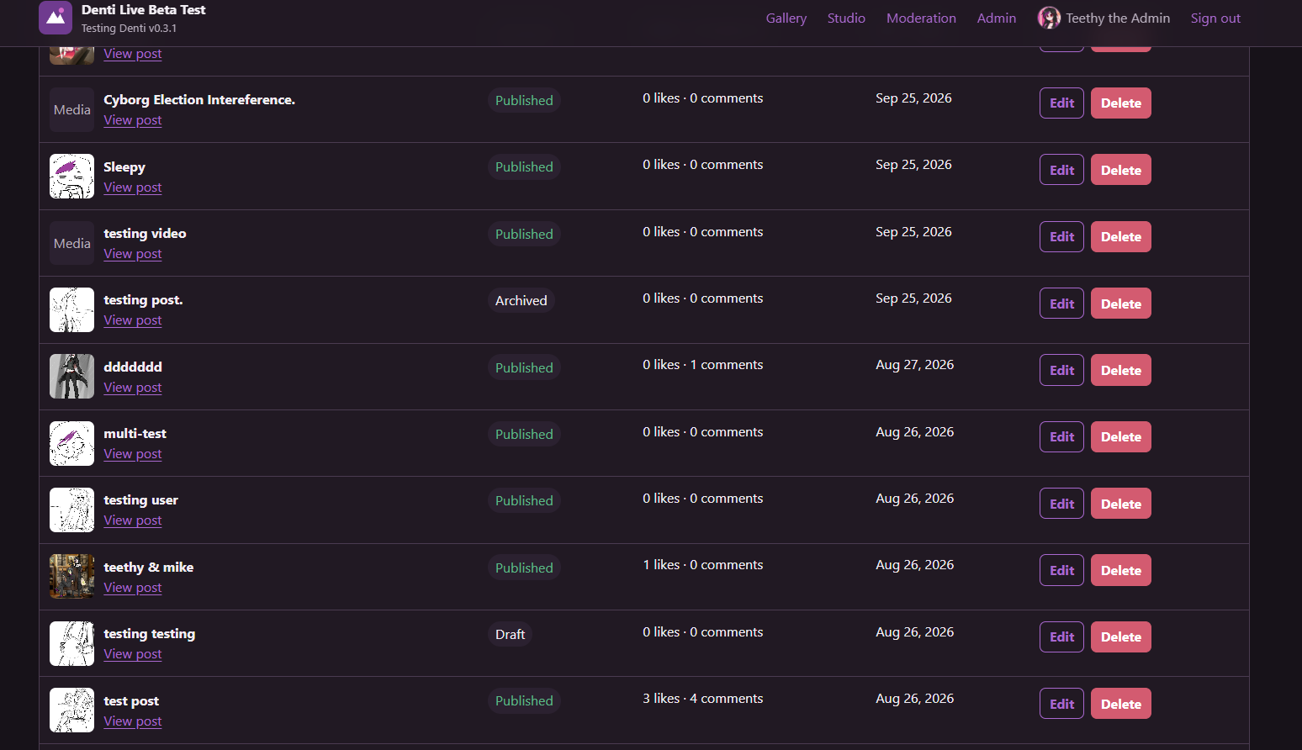Open the test post thumbnail
Screen dimensions: 1302x750
pos(71,710)
